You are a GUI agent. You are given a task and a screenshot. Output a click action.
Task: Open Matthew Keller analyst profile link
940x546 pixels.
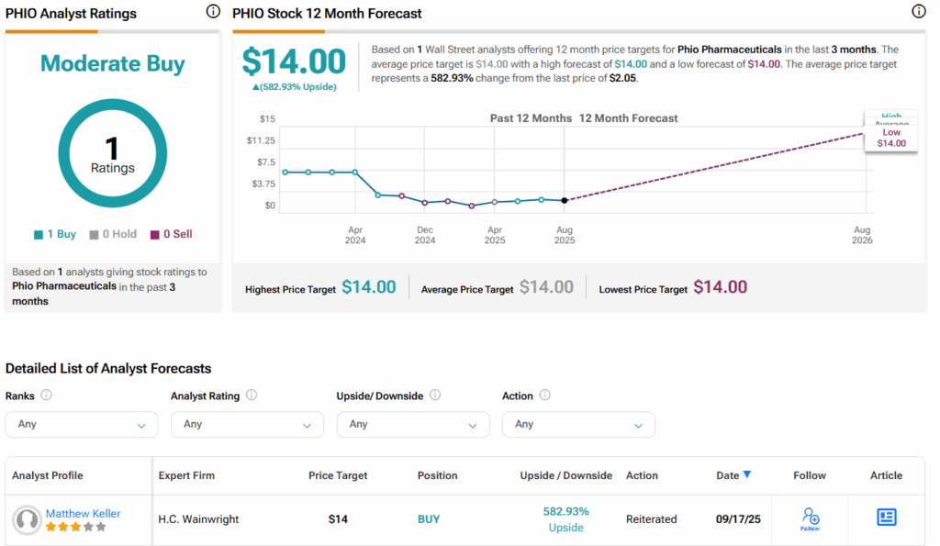83,514
